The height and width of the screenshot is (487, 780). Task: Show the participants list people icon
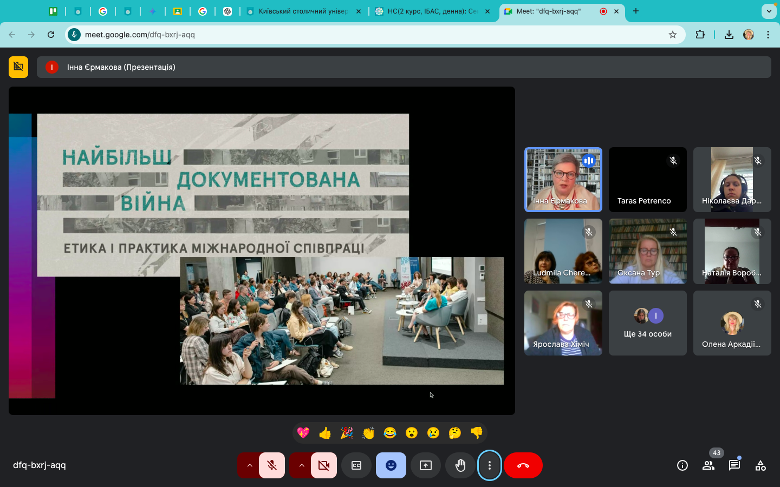[708, 465]
